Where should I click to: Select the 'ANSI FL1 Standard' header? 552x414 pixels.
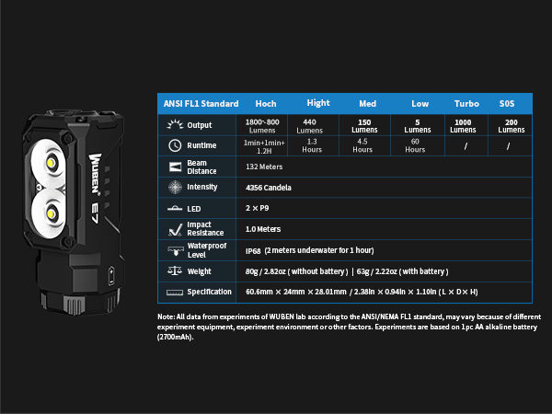[x=201, y=103]
